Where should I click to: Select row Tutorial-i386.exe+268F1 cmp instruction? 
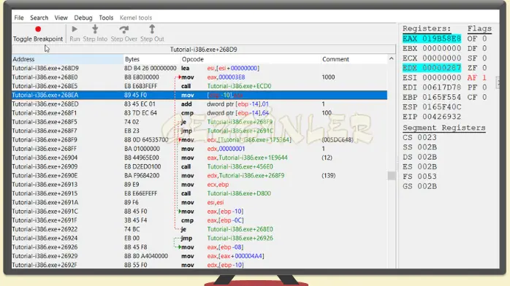click(199, 113)
